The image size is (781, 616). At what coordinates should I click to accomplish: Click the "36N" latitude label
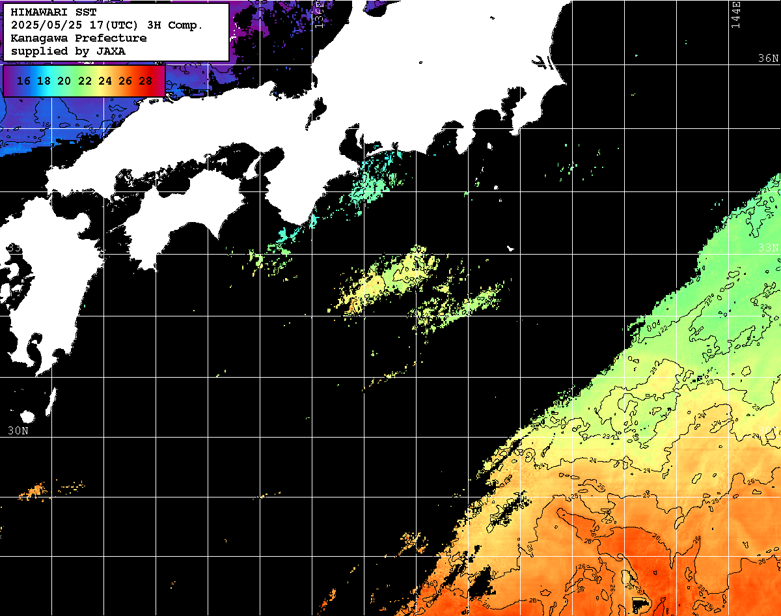[x=768, y=59]
